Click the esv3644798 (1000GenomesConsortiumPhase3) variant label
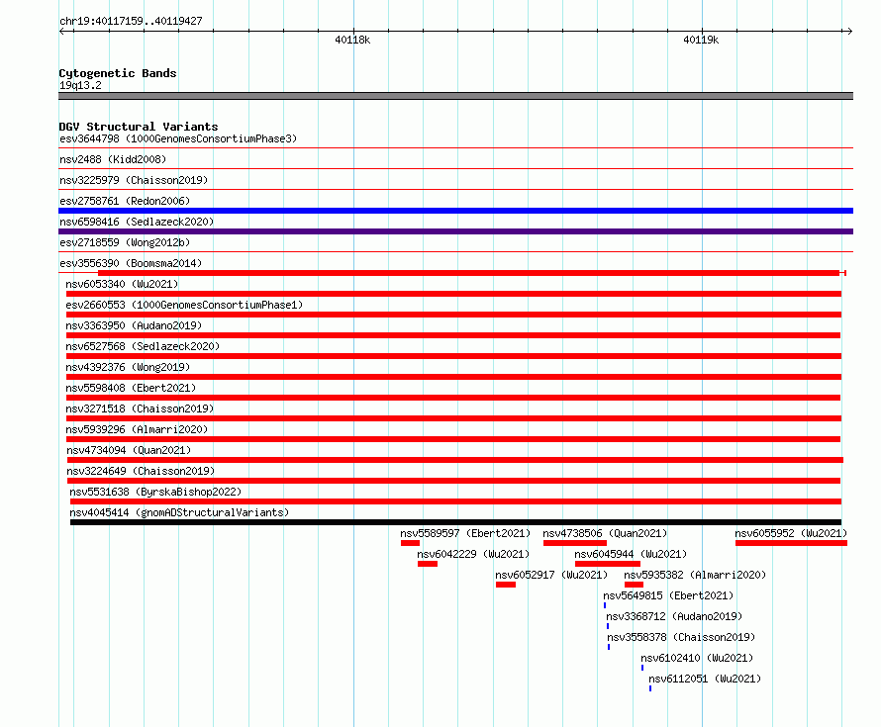This screenshot has height=727, width=881. (x=178, y=138)
